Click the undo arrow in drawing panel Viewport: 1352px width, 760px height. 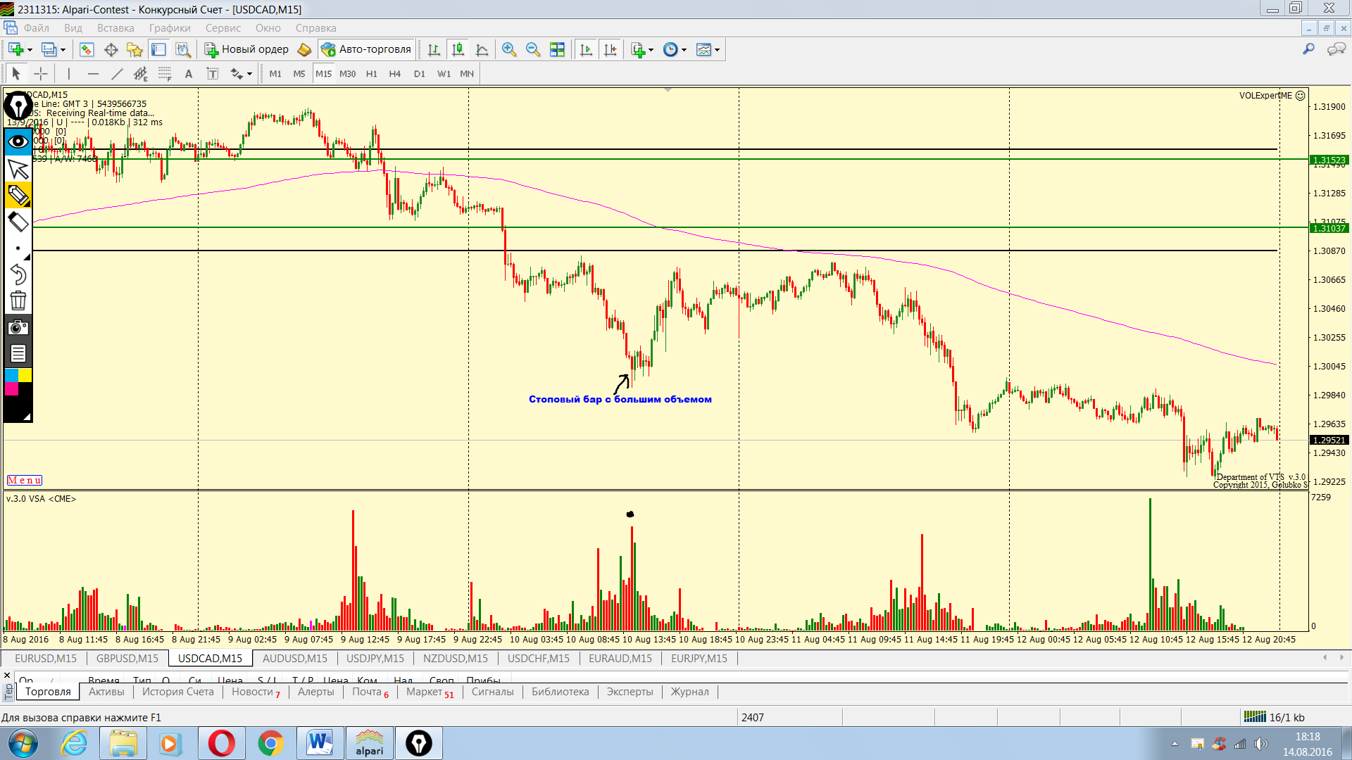(18, 274)
